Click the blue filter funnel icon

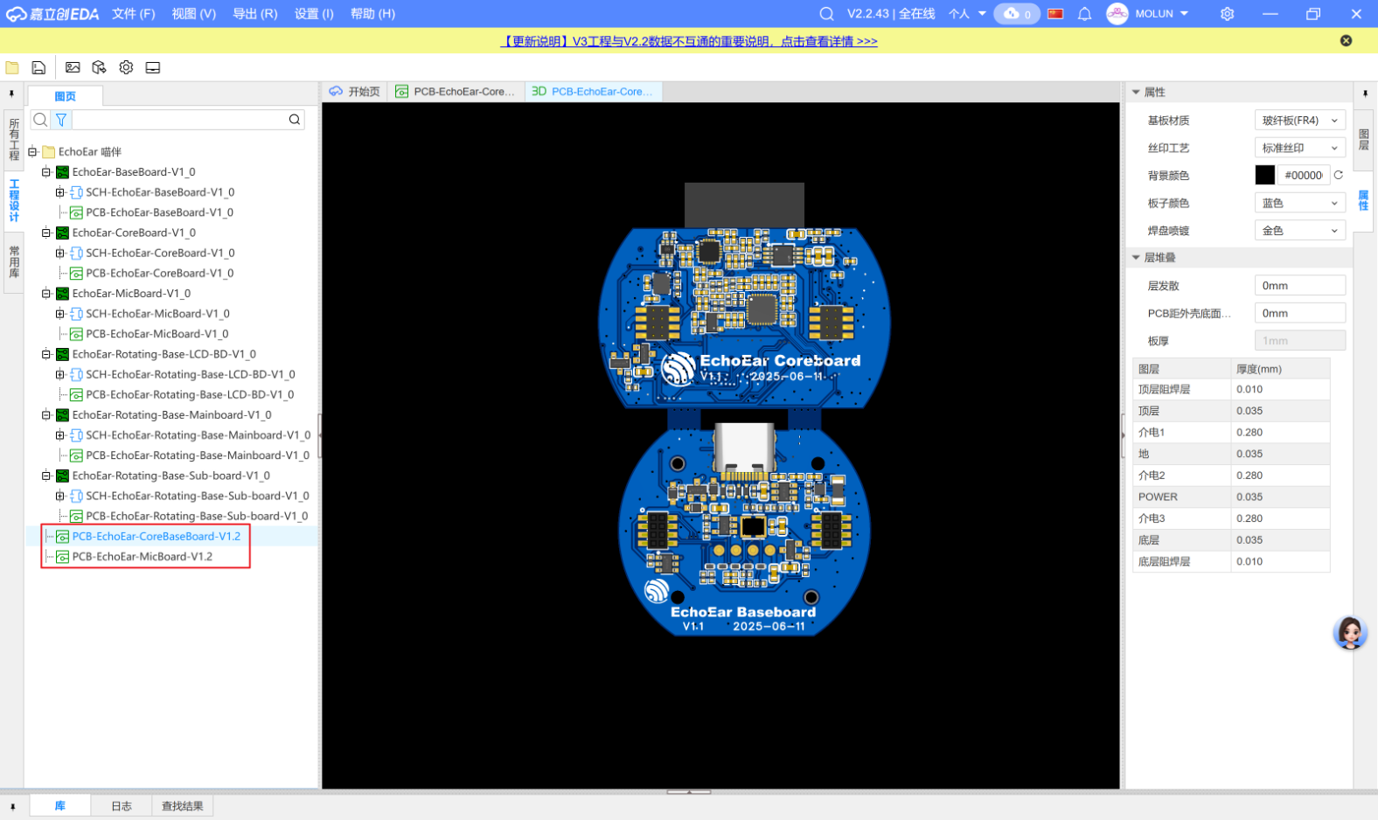tap(61, 120)
